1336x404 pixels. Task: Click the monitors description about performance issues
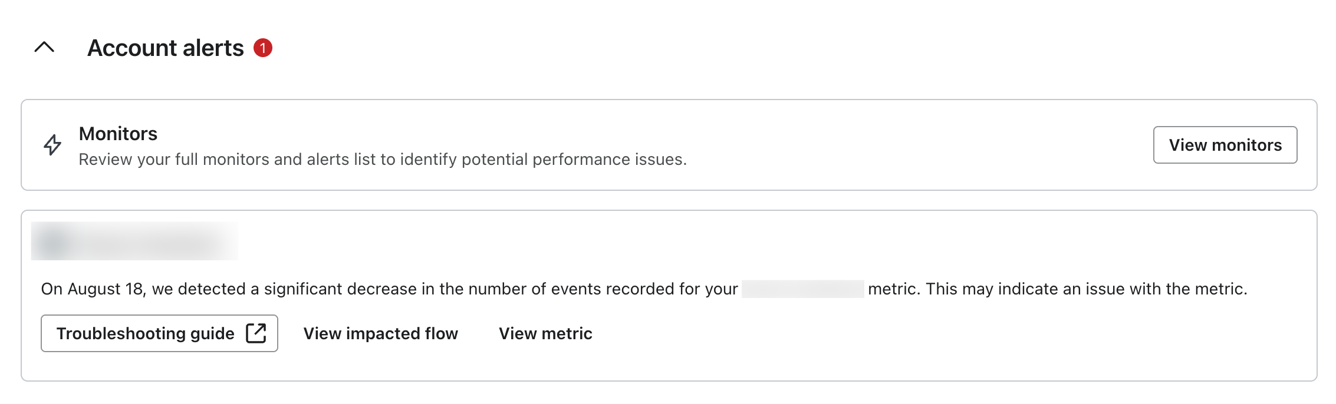[383, 160]
